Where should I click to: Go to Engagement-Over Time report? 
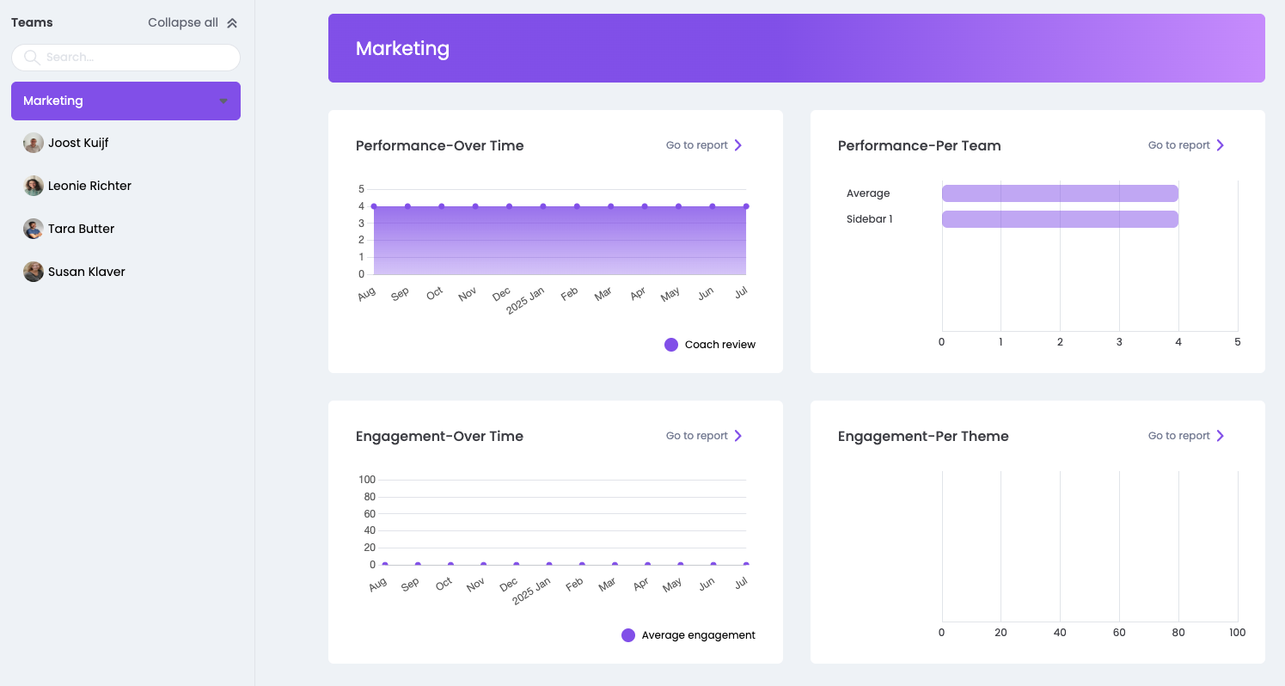(697, 436)
